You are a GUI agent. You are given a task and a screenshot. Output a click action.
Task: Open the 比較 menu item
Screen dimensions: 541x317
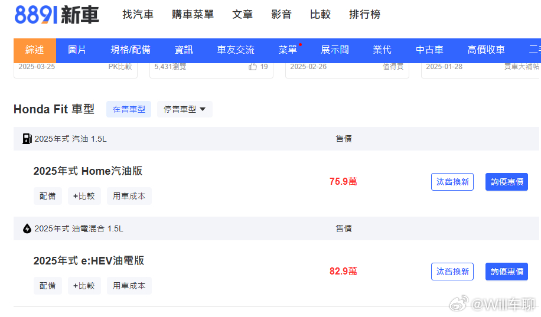[x=321, y=15]
